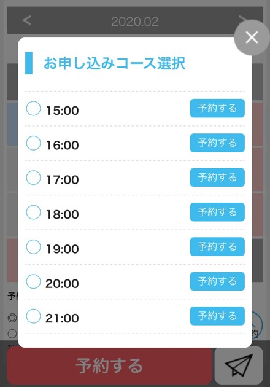The height and width of the screenshot is (387, 270).
Task: Click 予約する button for 21:00
Action: (217, 316)
